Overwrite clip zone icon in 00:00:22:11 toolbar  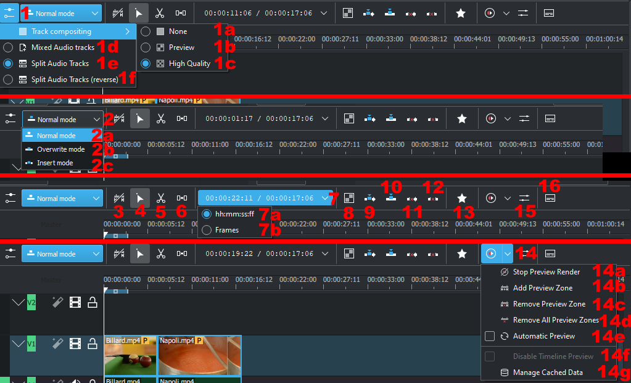coord(390,198)
